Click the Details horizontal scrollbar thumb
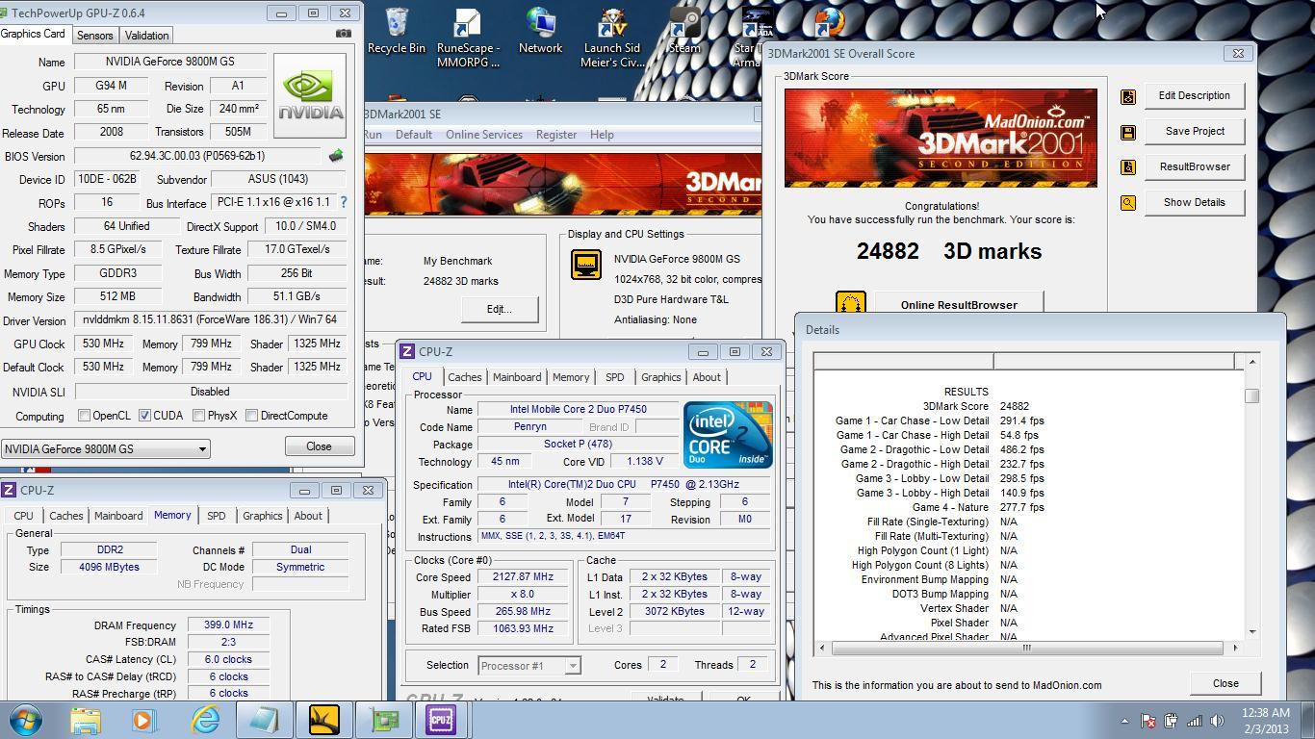The width and height of the screenshot is (1315, 739). 1026,648
